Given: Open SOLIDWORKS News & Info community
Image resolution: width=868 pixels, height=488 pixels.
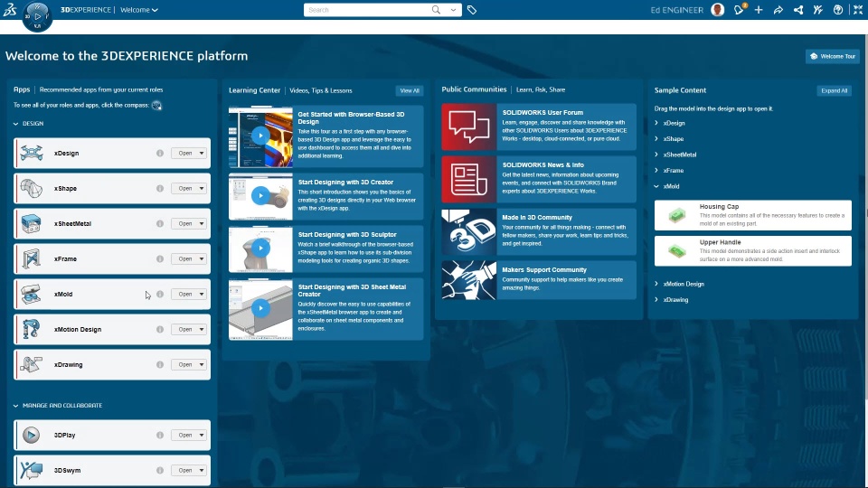Looking at the screenshot, I should tap(539, 179).
